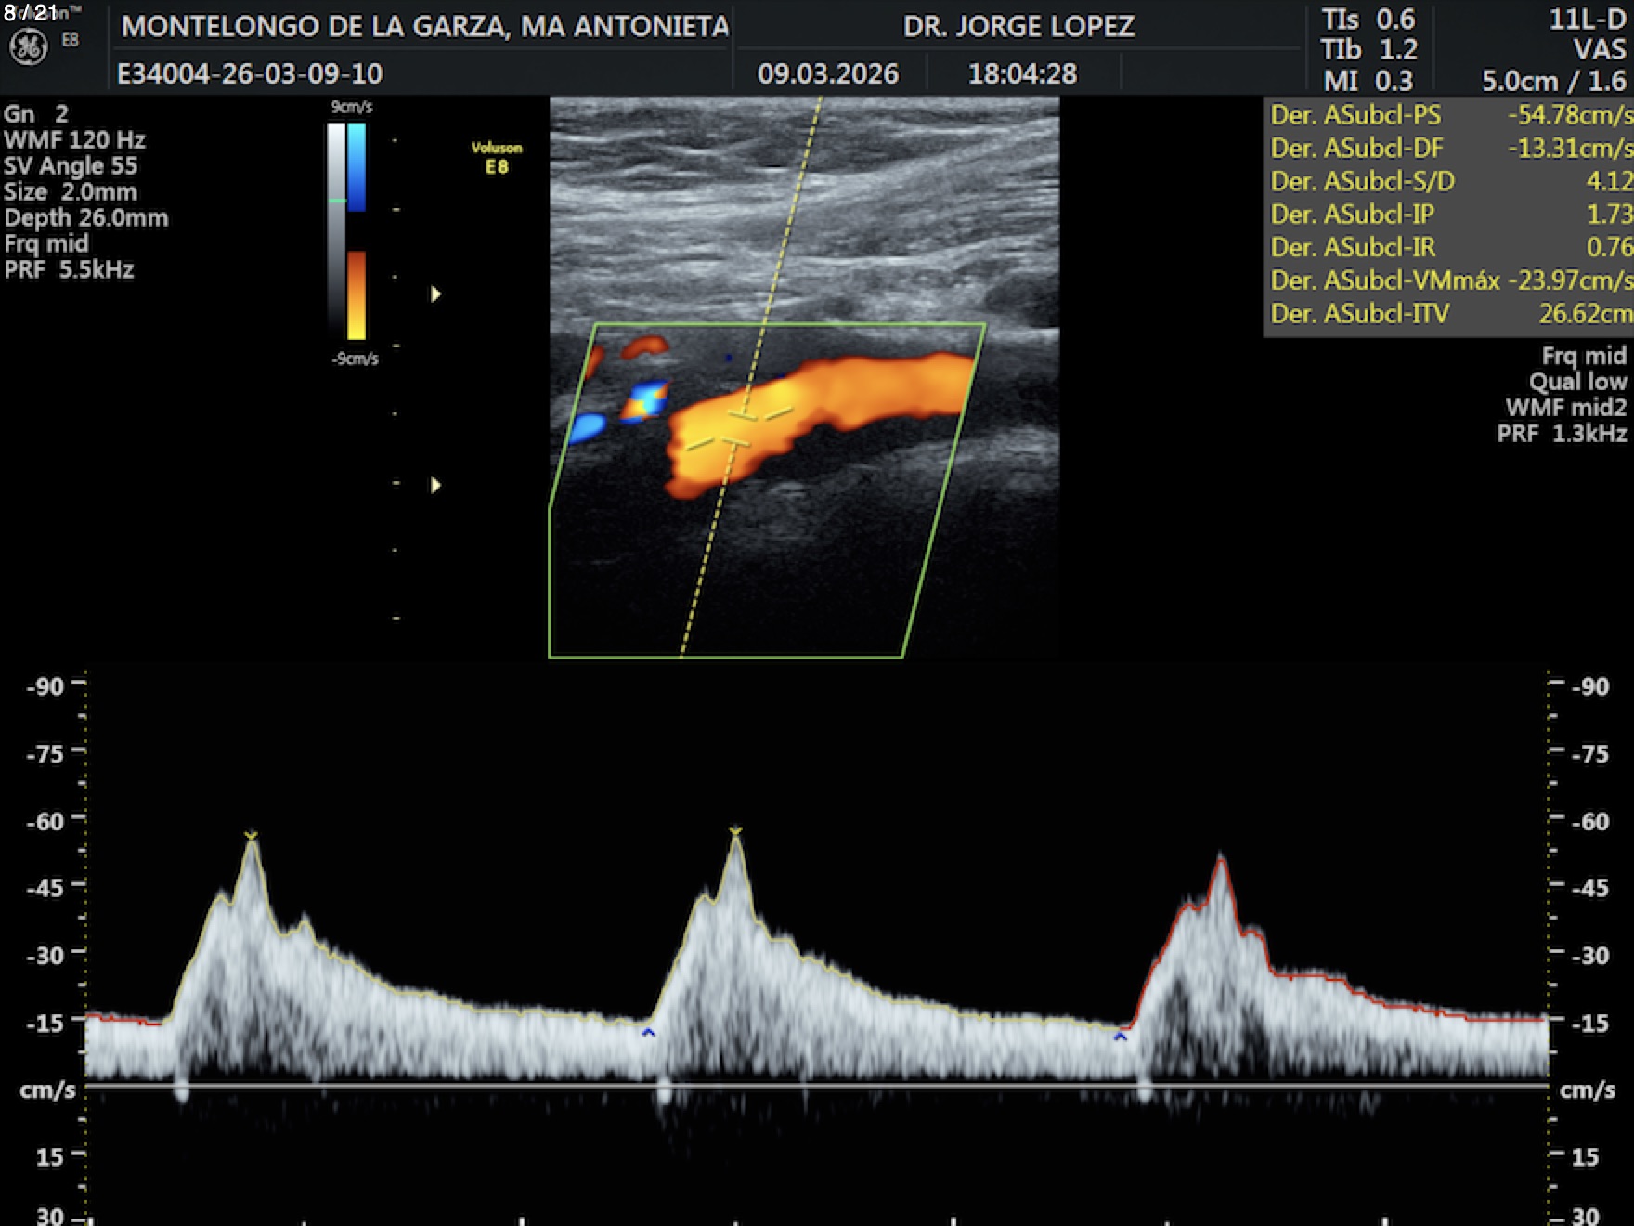The width and height of the screenshot is (1634, 1226).
Task: Click the GE logo in the header
Action: [28, 47]
